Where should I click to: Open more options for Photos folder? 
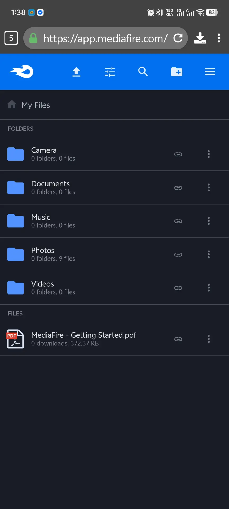(209, 254)
